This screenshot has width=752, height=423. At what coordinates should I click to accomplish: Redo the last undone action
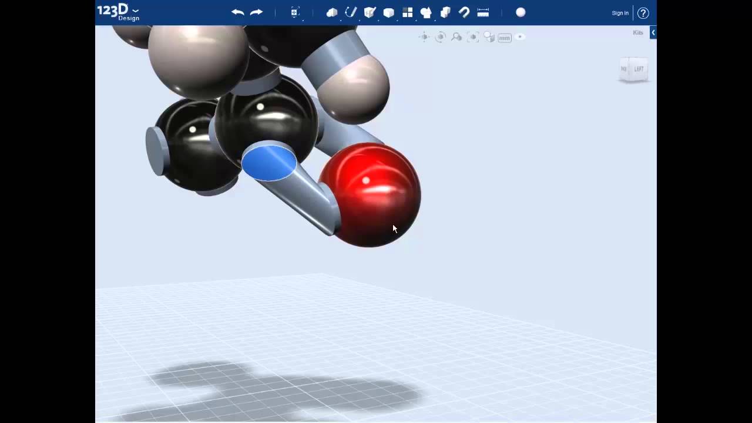coord(257,12)
